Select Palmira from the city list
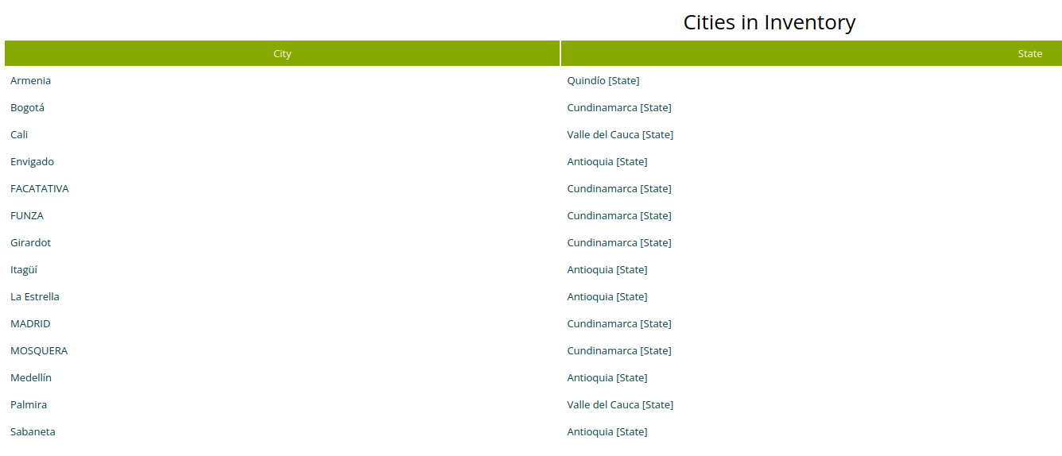Screen dimensions: 1062x456 (29, 405)
